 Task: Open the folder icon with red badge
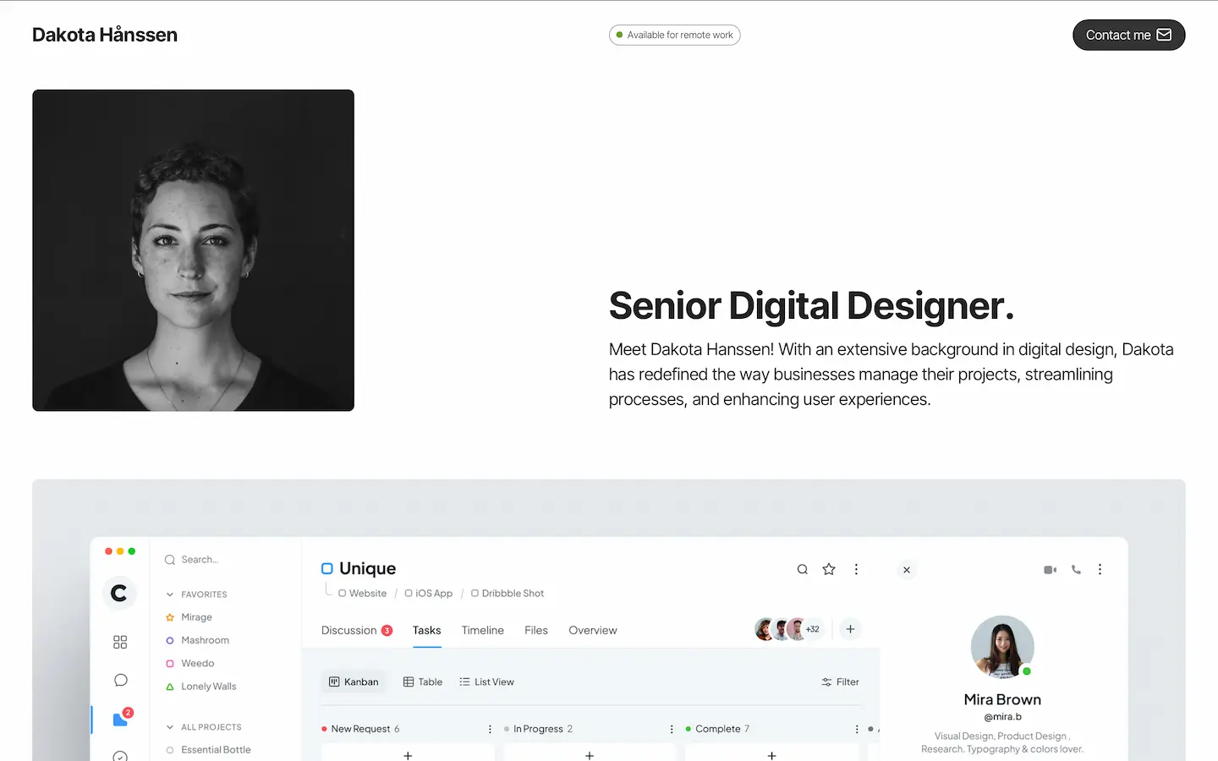(120, 719)
